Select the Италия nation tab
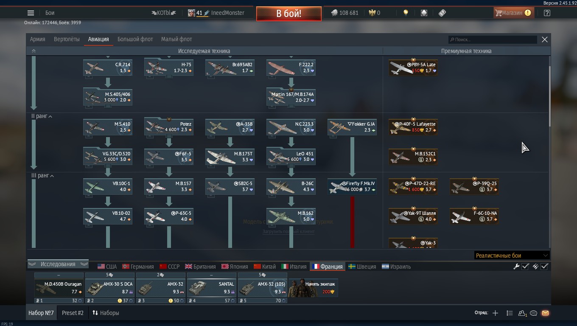 [294, 267]
